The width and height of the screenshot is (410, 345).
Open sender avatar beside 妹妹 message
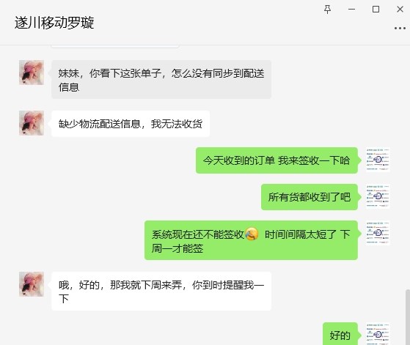[32, 73]
